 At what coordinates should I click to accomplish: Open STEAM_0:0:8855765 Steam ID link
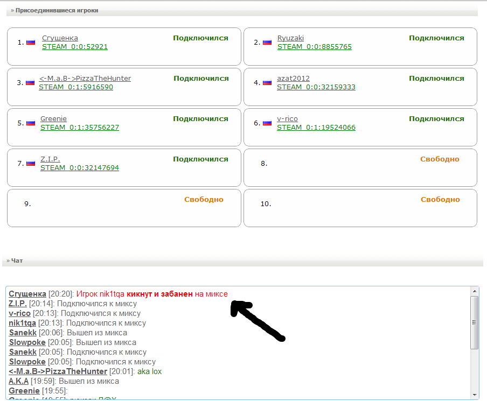tap(314, 47)
